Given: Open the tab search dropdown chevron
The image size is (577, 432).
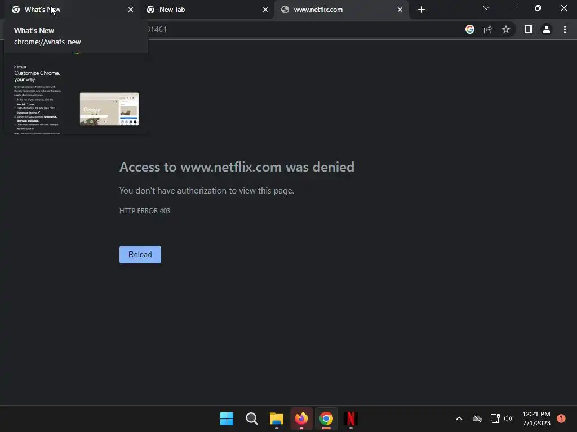Looking at the screenshot, I should click(x=486, y=8).
